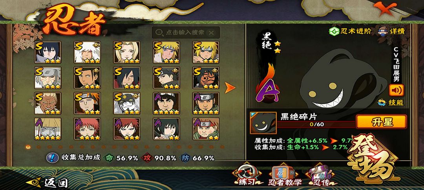Screen dimensions: 424x190
Task: Open the 技能 skills swap icon
Action: [x=382, y=102]
